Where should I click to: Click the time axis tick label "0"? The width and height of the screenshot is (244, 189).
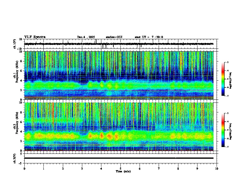tap(24, 169)
